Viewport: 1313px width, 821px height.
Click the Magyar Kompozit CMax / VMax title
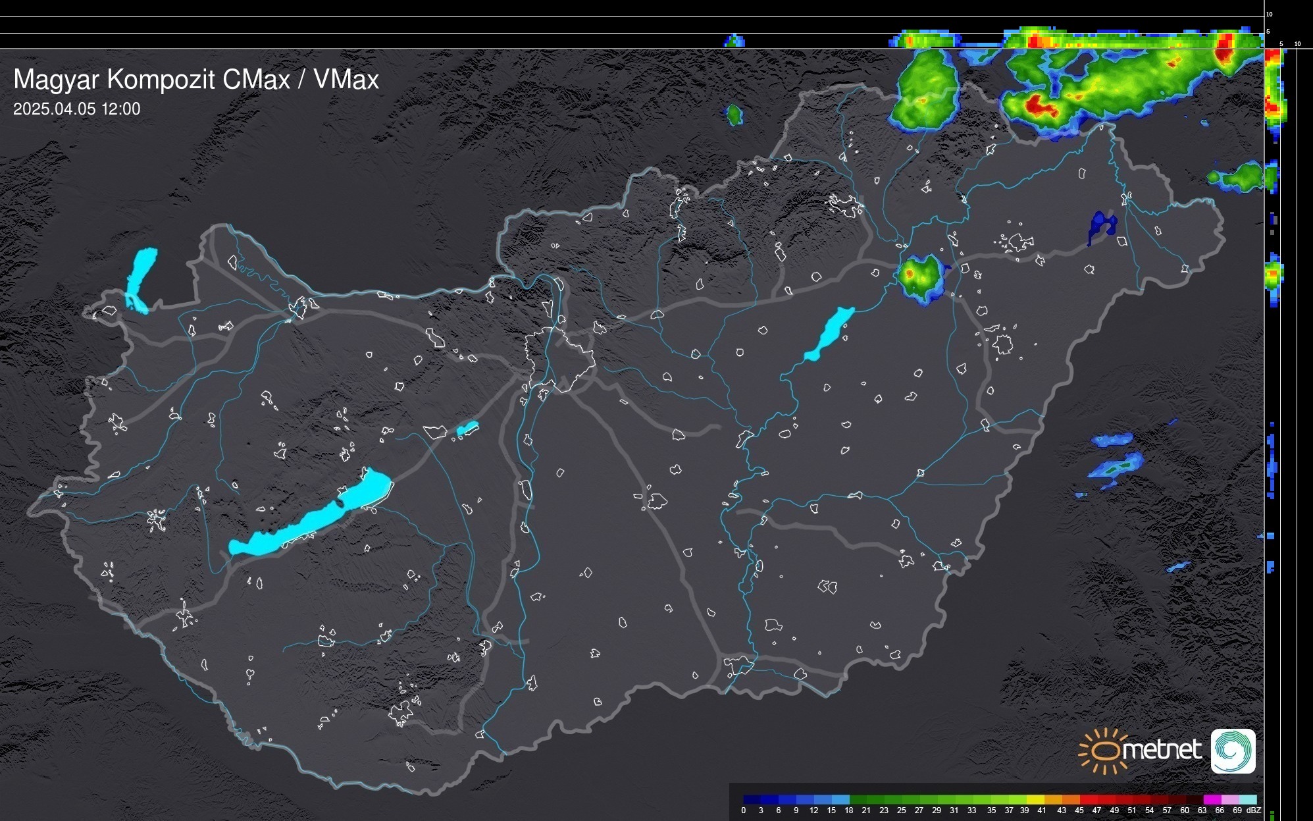[196, 80]
